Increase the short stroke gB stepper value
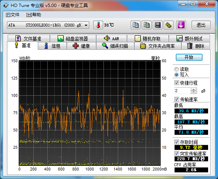218x179 pixels. click(x=193, y=89)
